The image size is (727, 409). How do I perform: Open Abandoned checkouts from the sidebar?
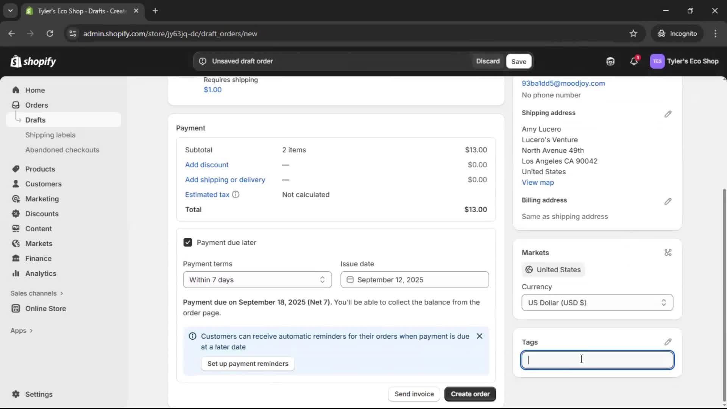point(62,150)
